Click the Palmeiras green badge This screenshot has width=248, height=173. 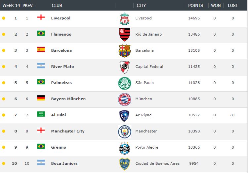(125, 83)
